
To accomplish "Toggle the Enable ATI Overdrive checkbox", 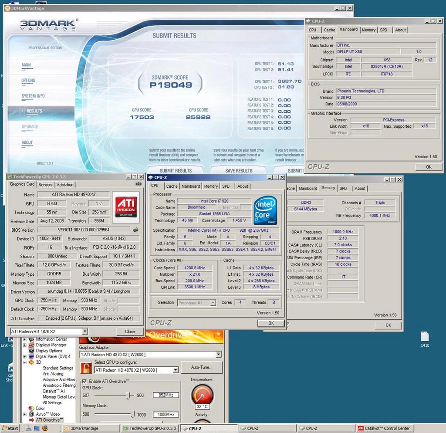I will [84, 381].
